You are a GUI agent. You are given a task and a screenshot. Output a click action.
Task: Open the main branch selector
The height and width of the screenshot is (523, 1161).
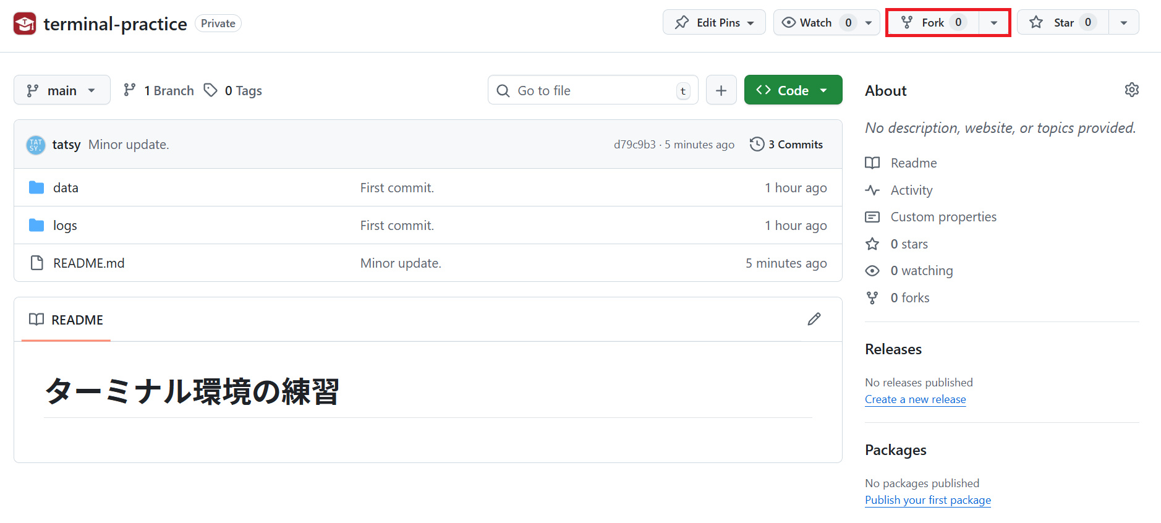tap(62, 90)
